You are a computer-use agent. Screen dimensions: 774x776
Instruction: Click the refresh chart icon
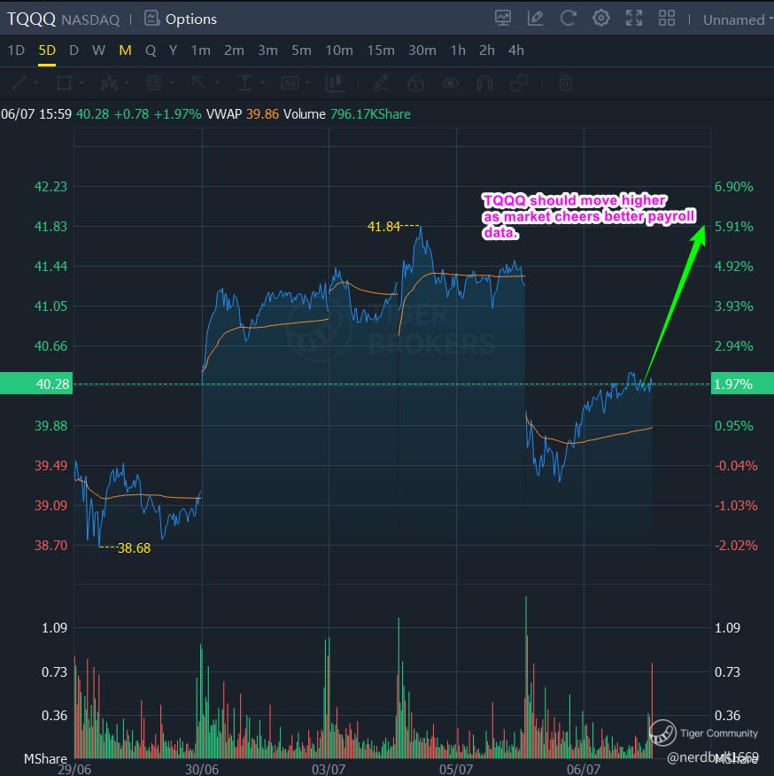pos(569,19)
